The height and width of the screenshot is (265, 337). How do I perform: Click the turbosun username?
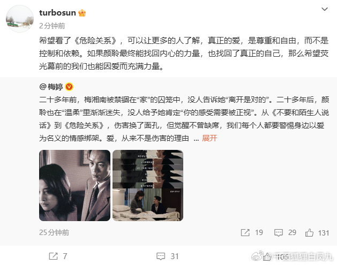[57, 13]
